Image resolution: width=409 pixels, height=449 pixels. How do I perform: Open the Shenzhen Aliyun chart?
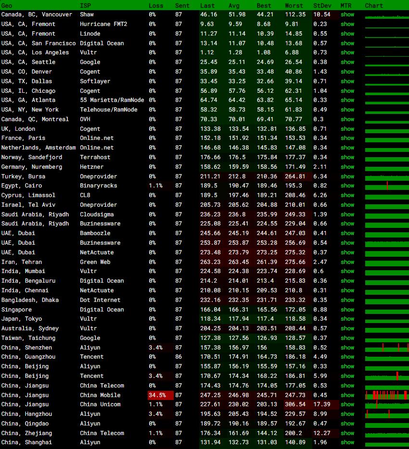[387, 348]
